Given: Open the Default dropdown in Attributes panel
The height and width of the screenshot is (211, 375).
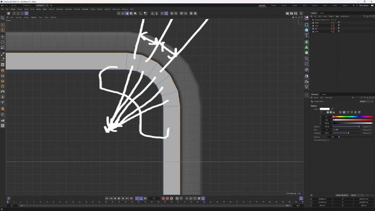Looking at the screenshot, I should (366, 101).
